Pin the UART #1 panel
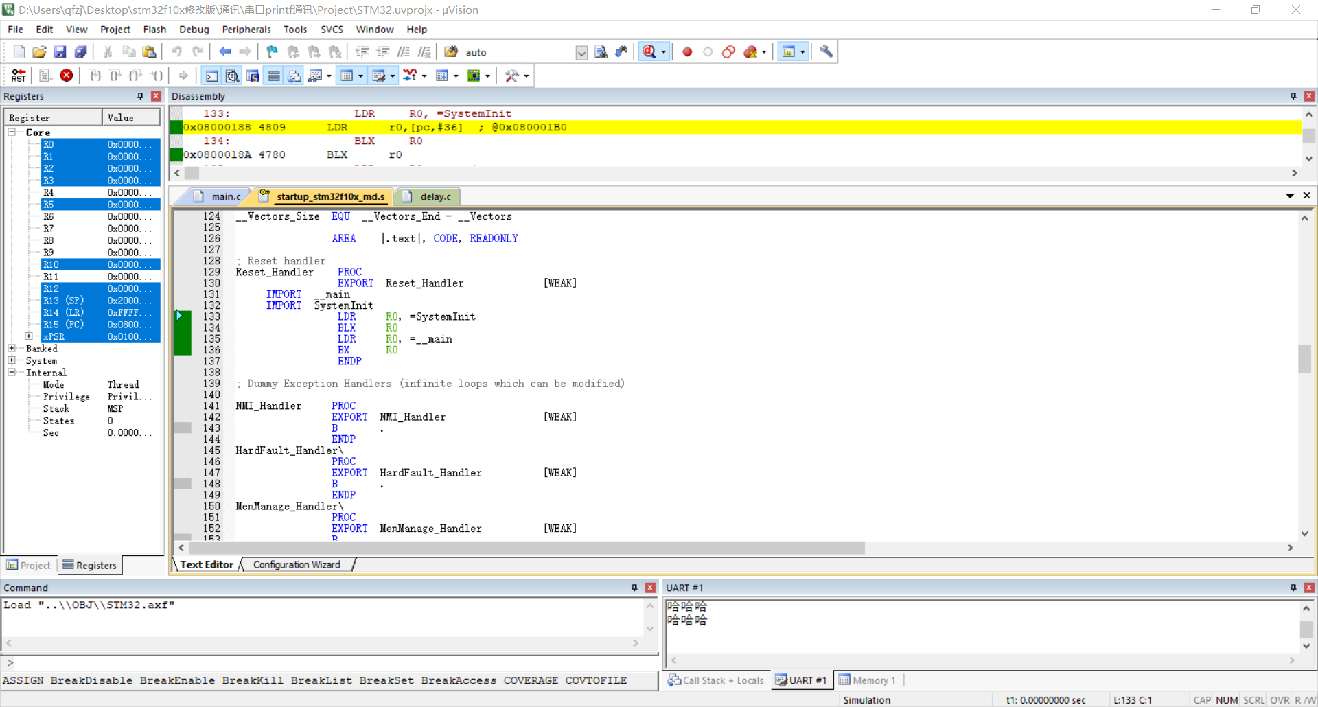This screenshot has width=1318, height=707. [1293, 588]
